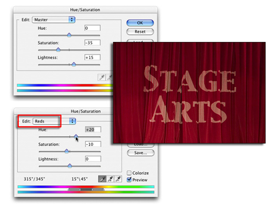Click the Hue slider handle in Master dialog
Viewport: 275px width, 209px height.
69,35
